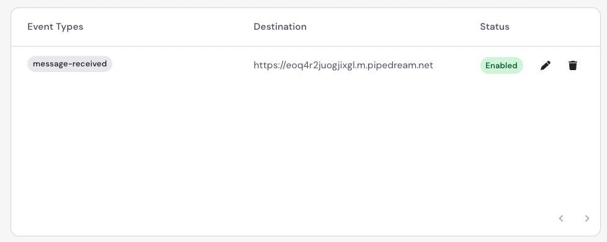Sort by the Status header label
The width and height of the screenshot is (607, 242).
[494, 27]
